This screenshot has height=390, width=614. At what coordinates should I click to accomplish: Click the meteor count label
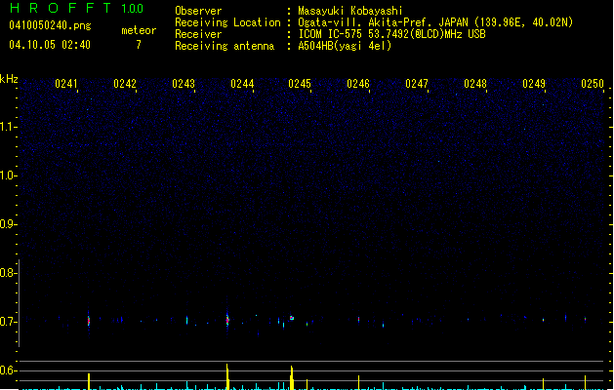(139, 30)
